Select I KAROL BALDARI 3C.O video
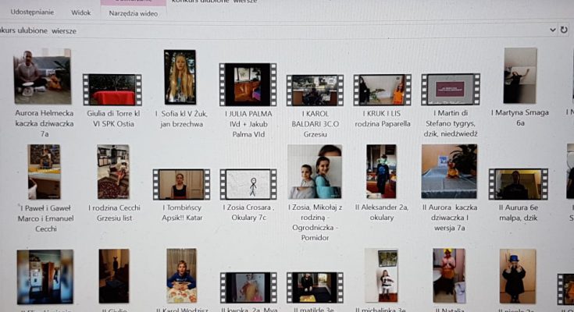Viewport: 574px width, 312px height. tap(316, 90)
